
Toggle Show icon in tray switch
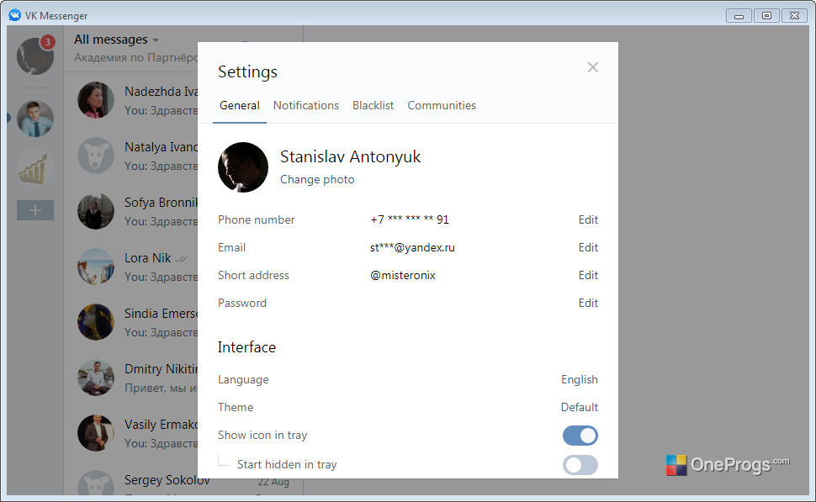point(580,436)
